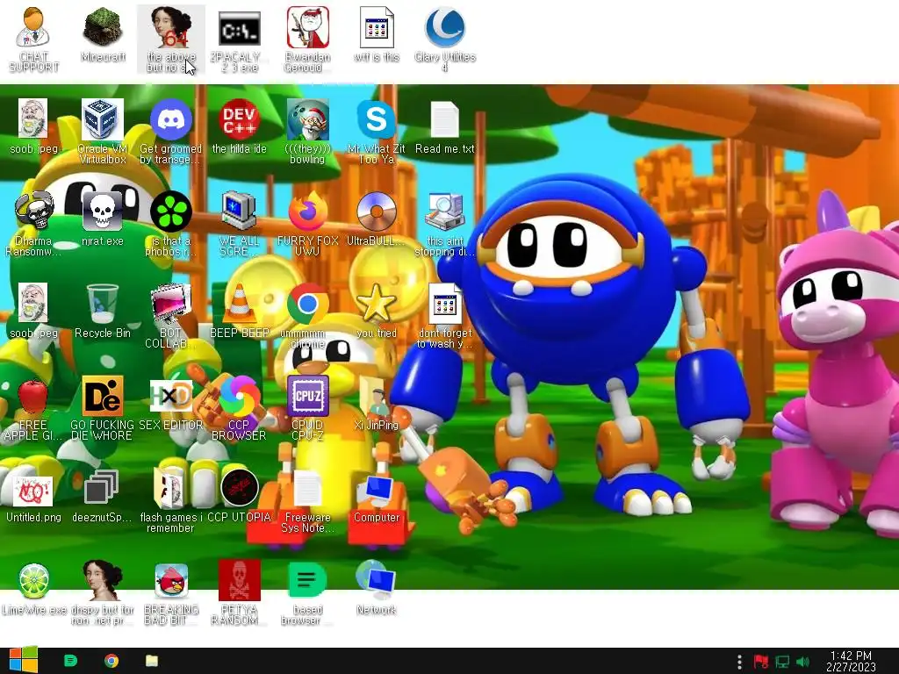Select the green flower 'is that a phobos' icon
Viewport: 899px width, 674px height.
tap(171, 212)
